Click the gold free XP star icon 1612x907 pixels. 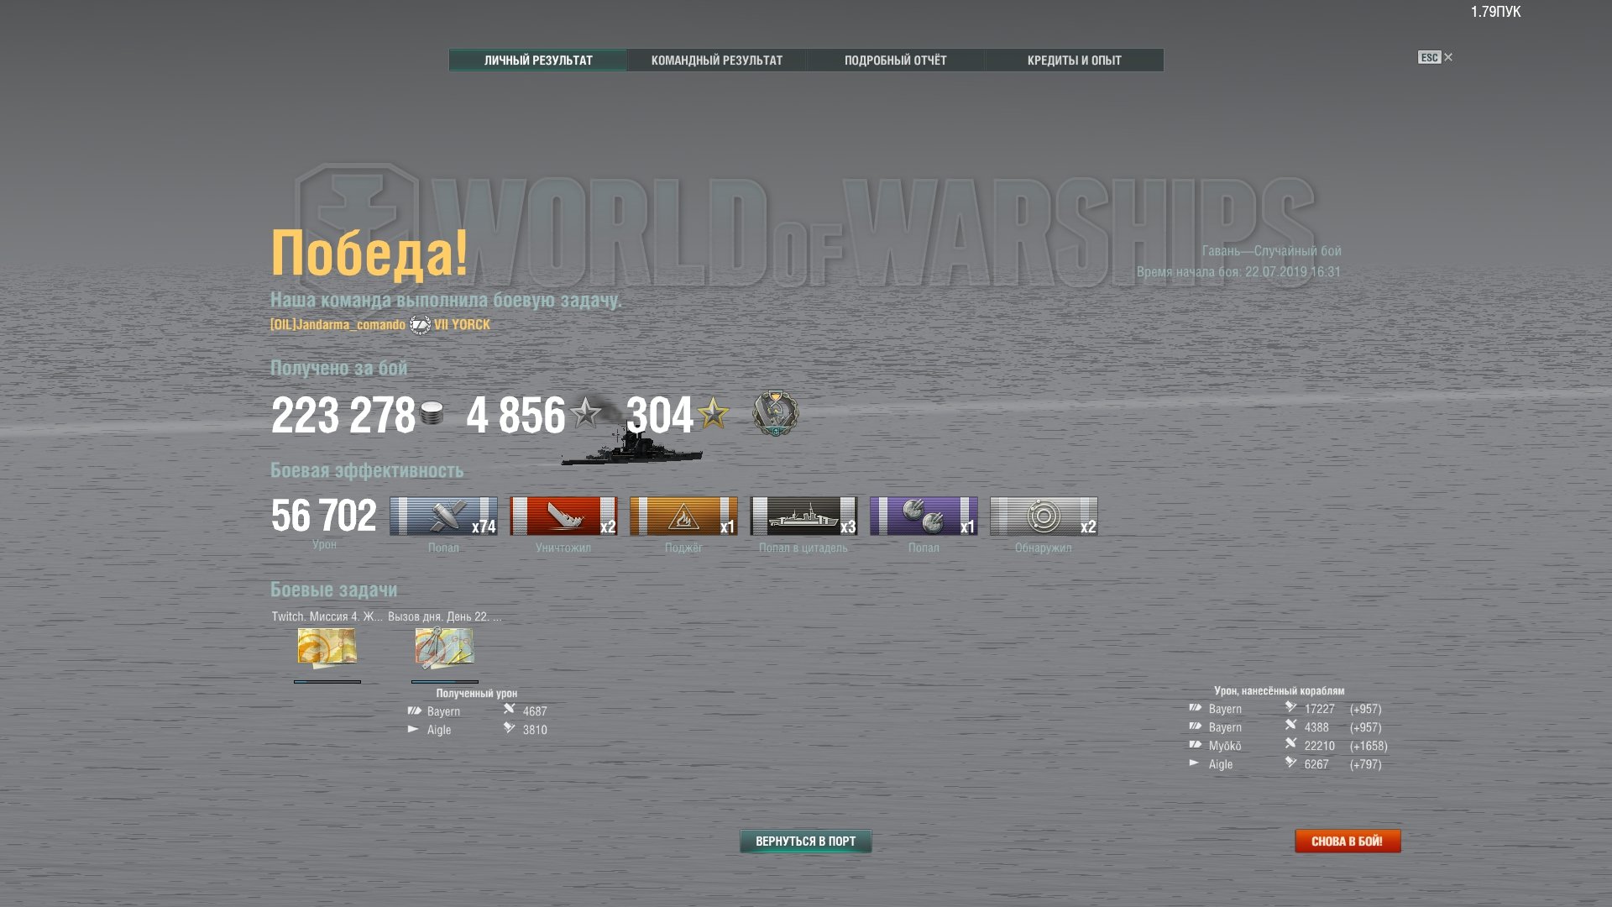pyautogui.click(x=713, y=413)
